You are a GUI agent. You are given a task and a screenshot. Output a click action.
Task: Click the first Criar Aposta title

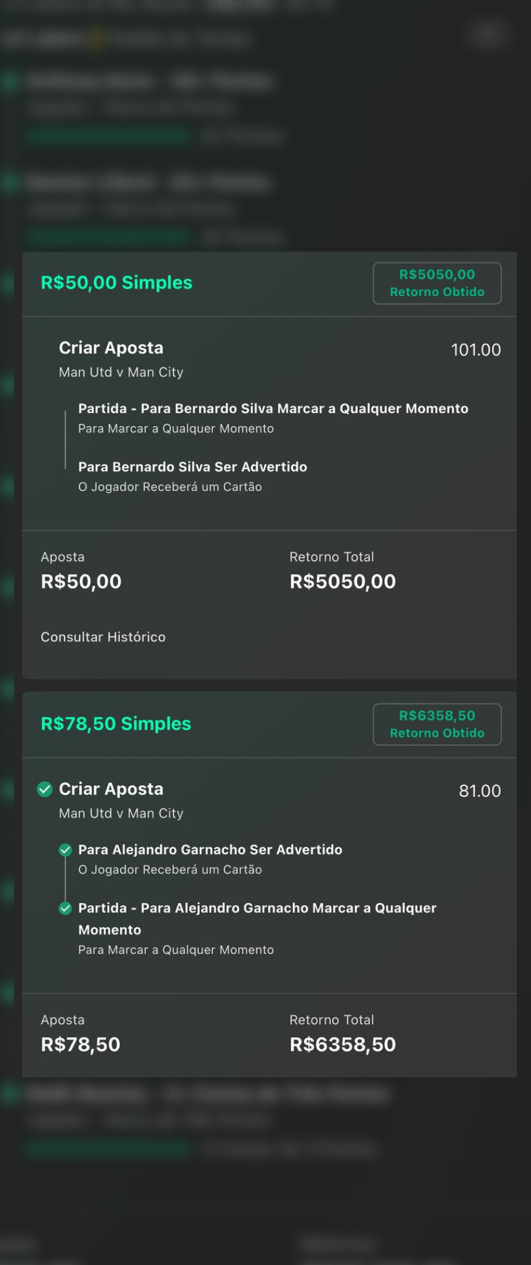click(x=111, y=348)
